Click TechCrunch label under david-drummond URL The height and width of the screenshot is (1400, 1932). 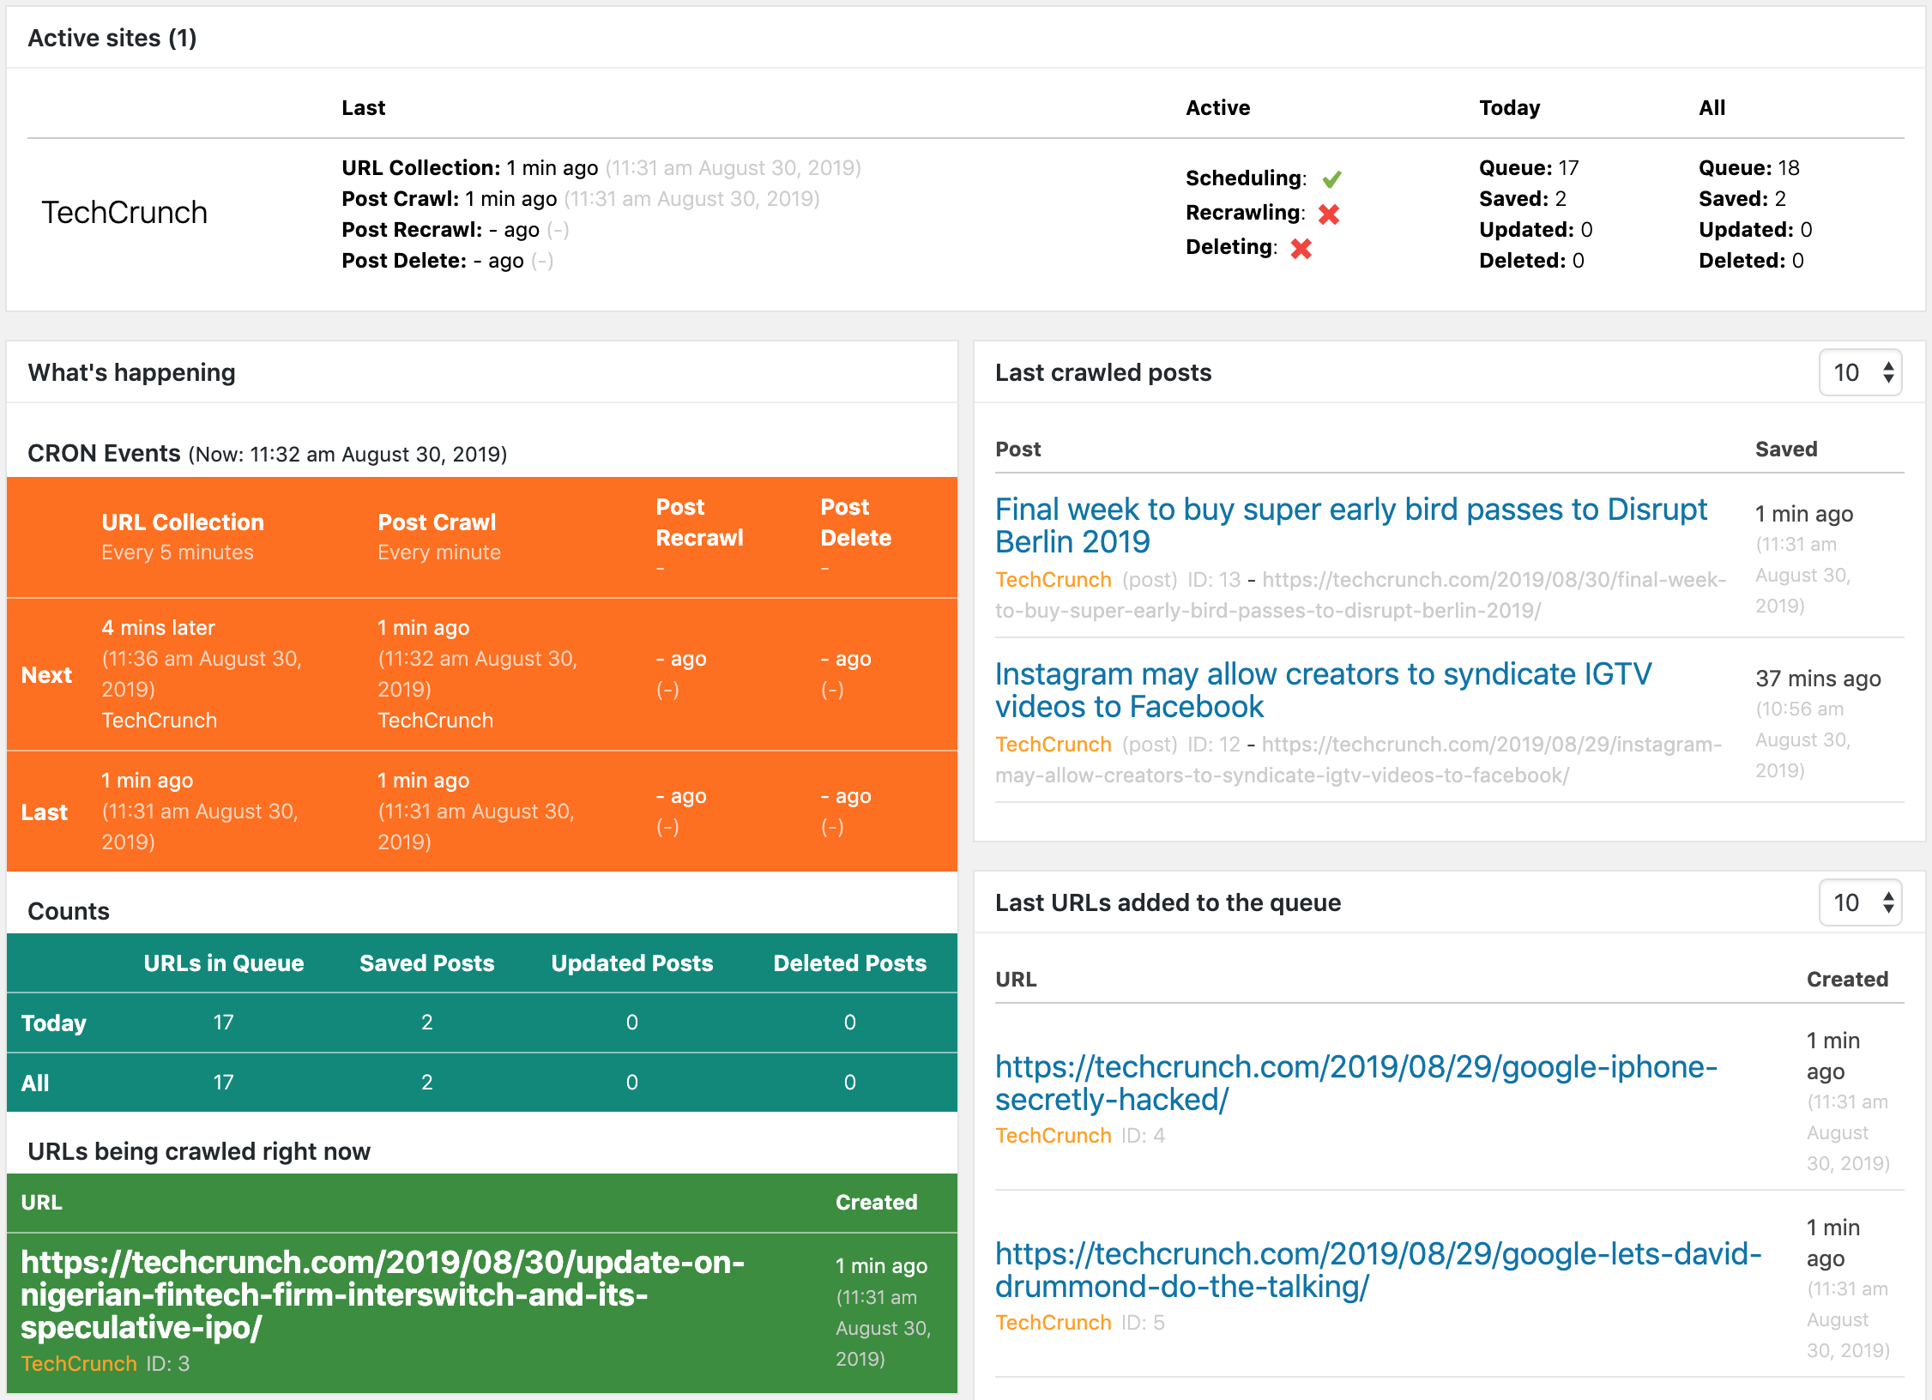click(1054, 1323)
